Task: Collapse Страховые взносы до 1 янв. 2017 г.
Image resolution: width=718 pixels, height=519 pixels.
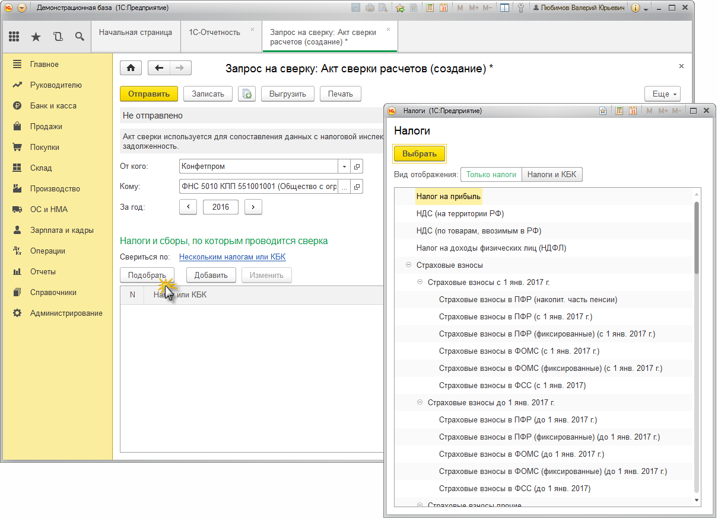Action: pyautogui.click(x=420, y=402)
